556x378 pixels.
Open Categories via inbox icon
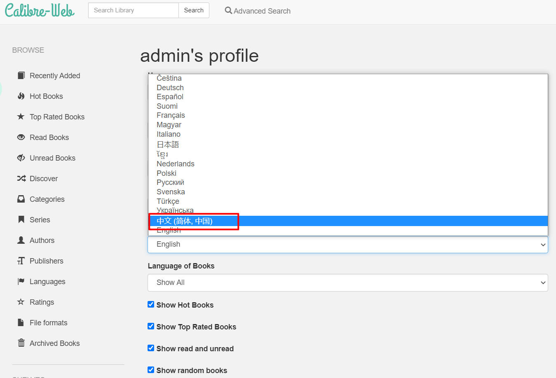pos(21,199)
